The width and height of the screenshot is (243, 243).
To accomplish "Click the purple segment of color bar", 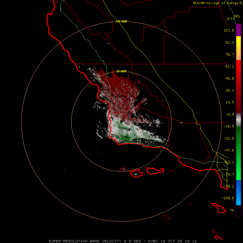I will 238,30.
